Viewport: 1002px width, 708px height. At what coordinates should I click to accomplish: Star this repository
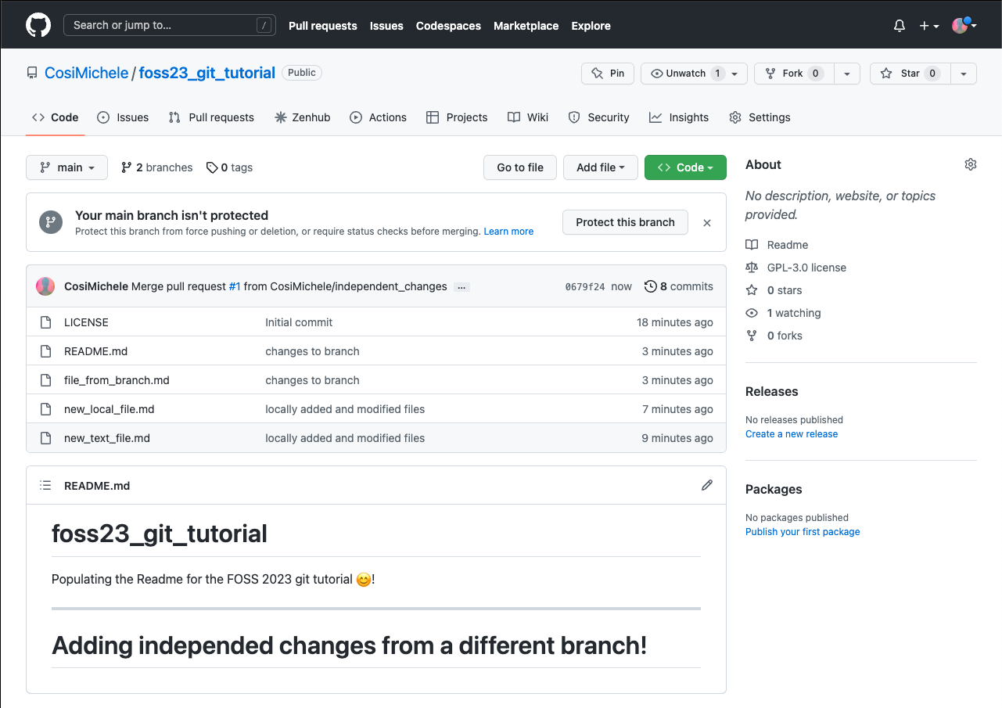(x=910, y=74)
